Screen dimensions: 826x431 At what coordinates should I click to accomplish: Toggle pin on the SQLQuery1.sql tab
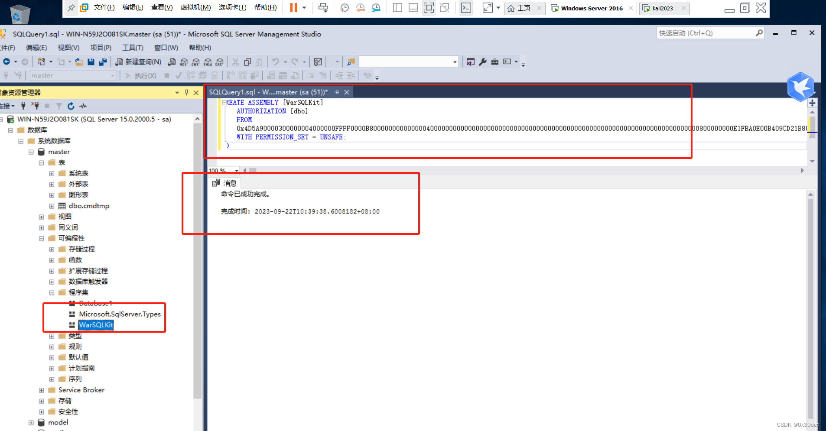pos(337,92)
